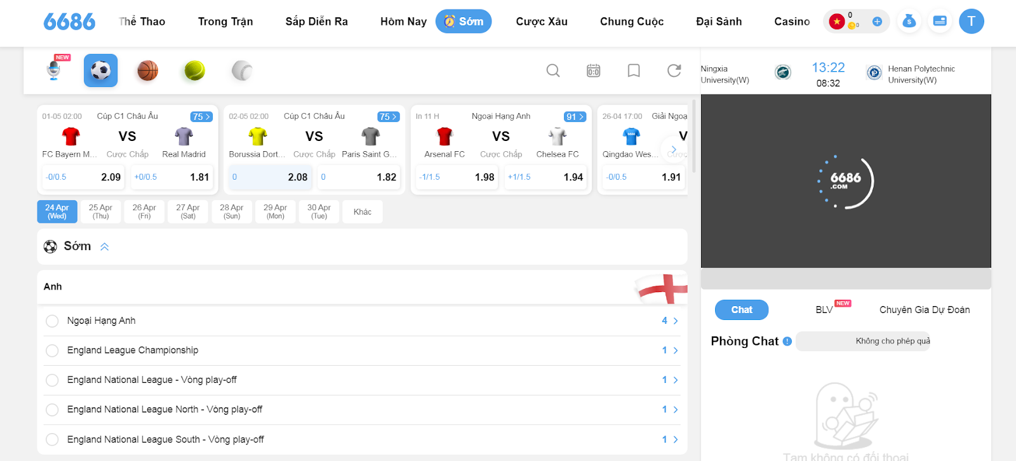Click Arsenal FC red jersey icon
The width and height of the screenshot is (1016, 461).
point(444,136)
